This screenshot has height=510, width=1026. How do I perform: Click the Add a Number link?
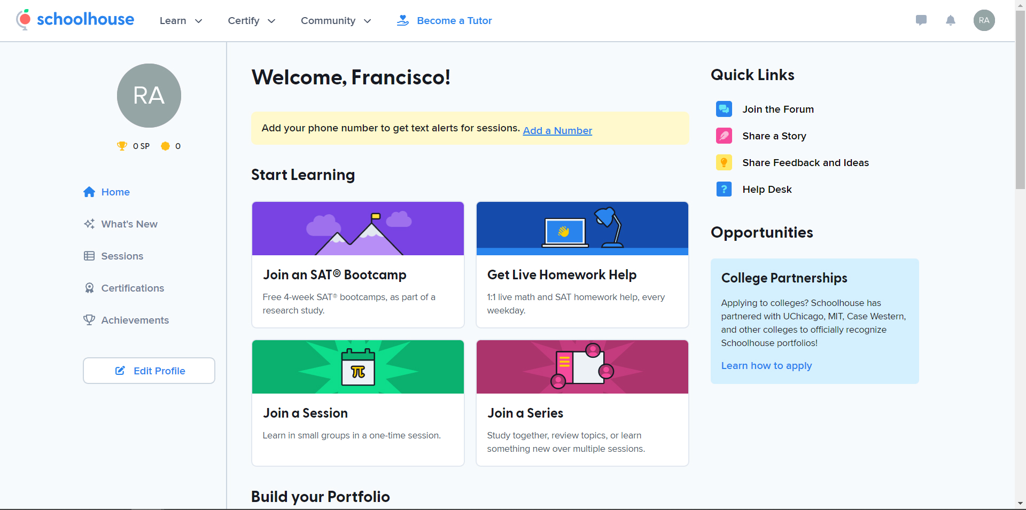[557, 130]
